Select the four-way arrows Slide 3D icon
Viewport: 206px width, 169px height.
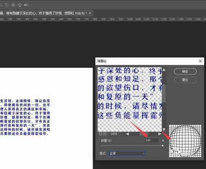coord(20,5)
